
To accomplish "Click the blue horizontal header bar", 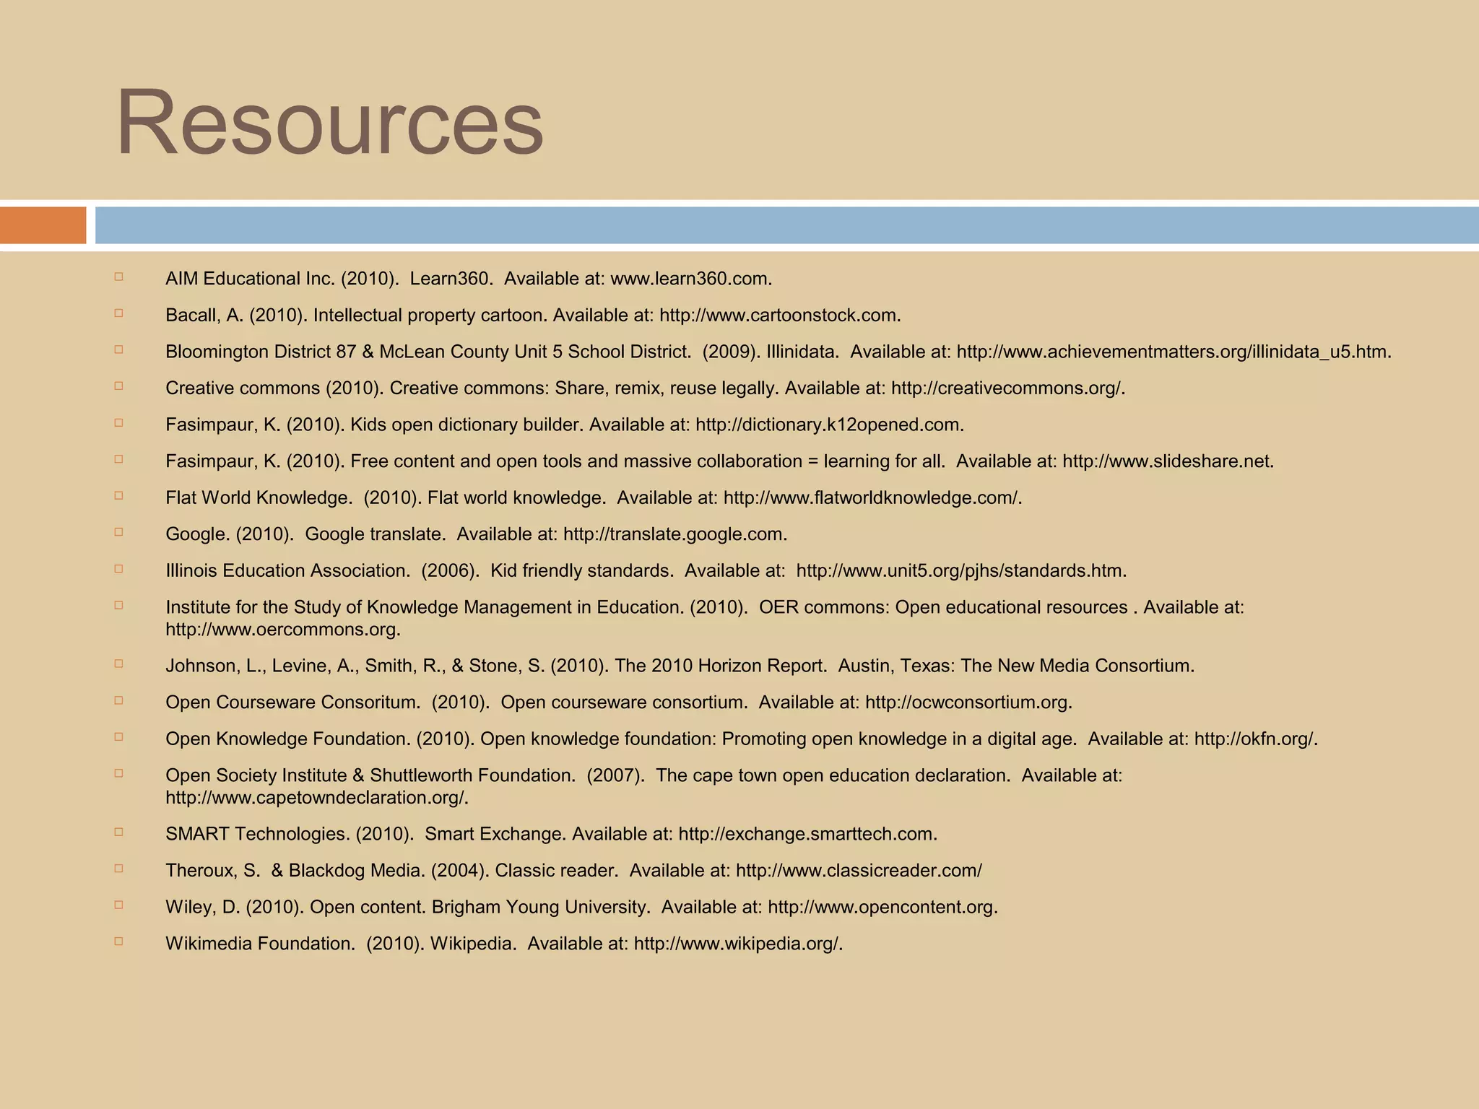I will click(786, 225).
